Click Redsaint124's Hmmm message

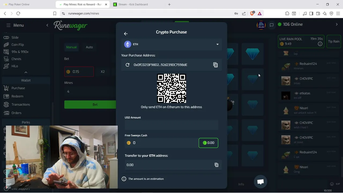pyautogui.click(x=299, y=68)
